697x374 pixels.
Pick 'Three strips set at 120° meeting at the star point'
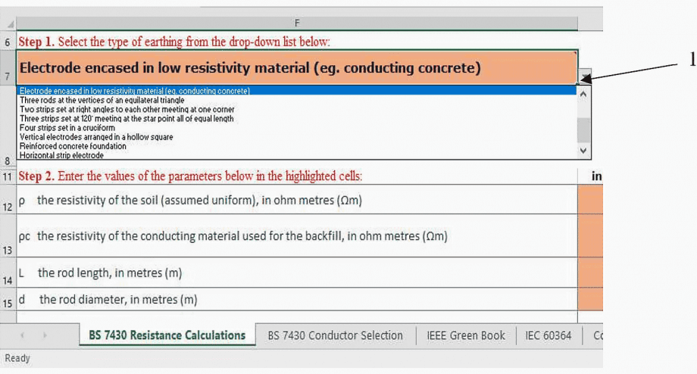click(297, 119)
